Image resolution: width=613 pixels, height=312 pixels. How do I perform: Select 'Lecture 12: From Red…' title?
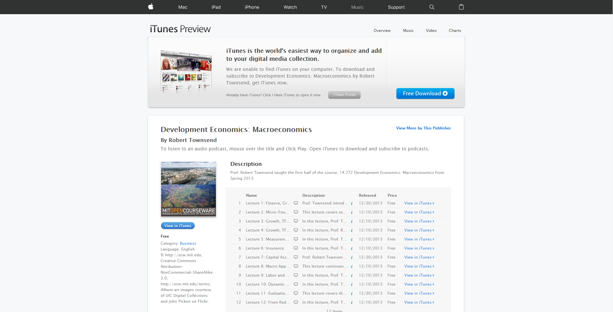tap(268, 302)
